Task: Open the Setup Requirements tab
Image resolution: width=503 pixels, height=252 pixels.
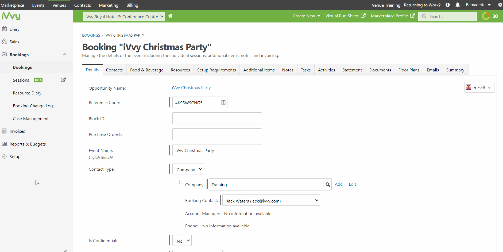Action: point(216,70)
